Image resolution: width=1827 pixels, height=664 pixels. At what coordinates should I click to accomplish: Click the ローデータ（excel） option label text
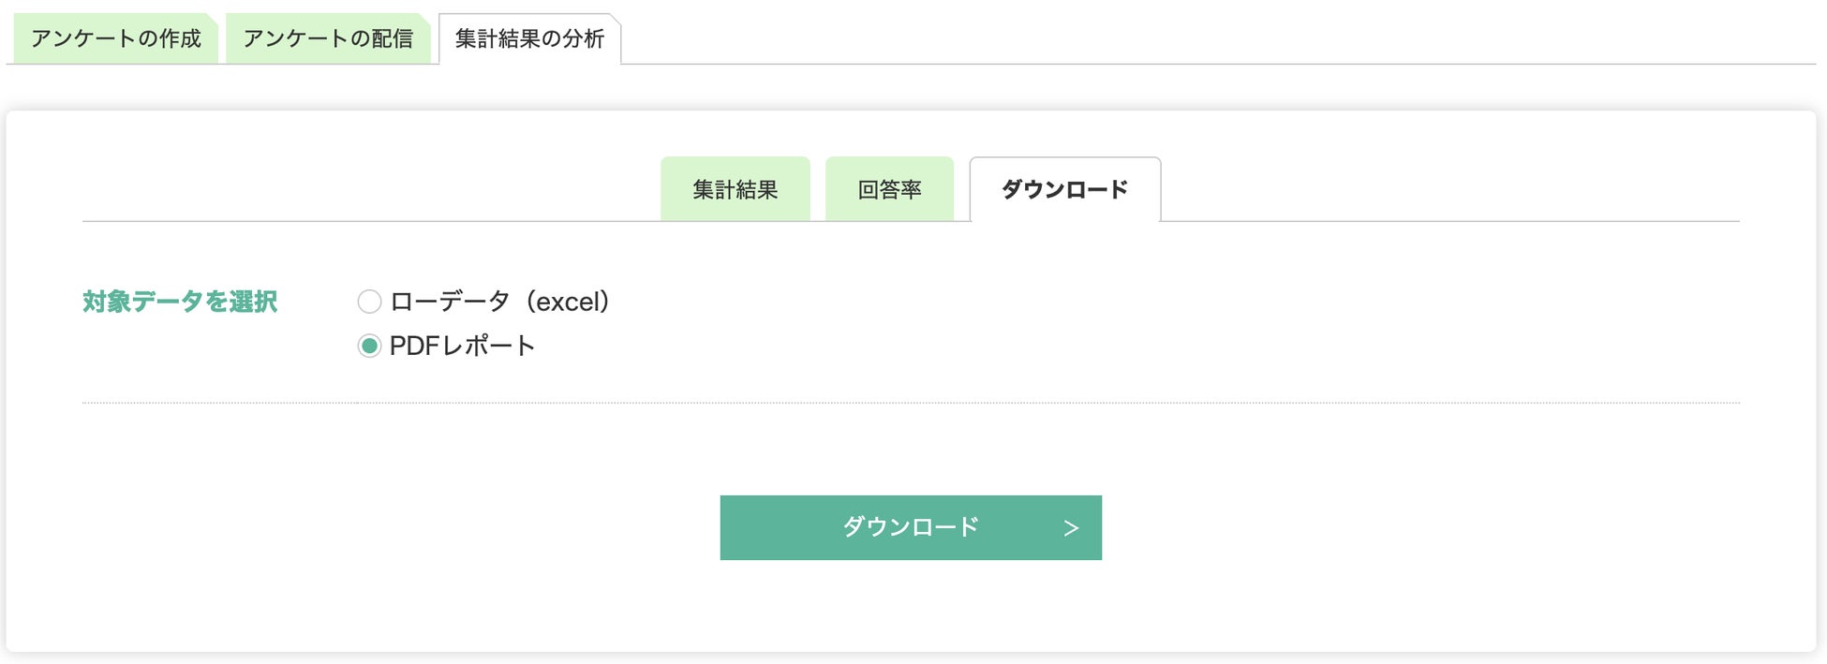click(499, 302)
